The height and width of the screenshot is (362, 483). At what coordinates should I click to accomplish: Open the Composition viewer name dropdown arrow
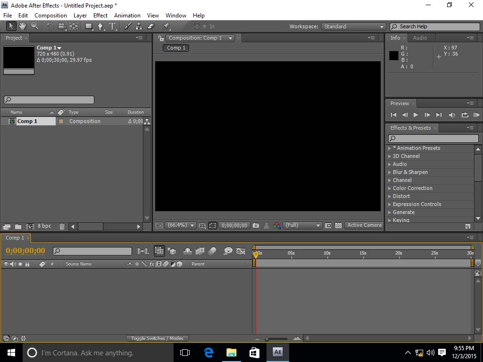(x=230, y=38)
